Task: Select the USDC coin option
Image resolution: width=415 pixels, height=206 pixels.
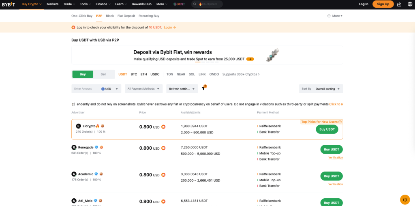Action: tap(155, 74)
